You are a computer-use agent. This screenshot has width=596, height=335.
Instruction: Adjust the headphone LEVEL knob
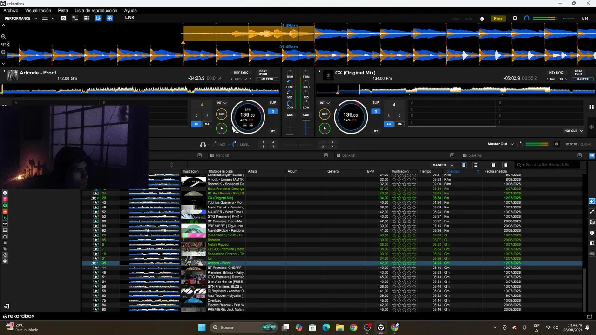coord(235,144)
